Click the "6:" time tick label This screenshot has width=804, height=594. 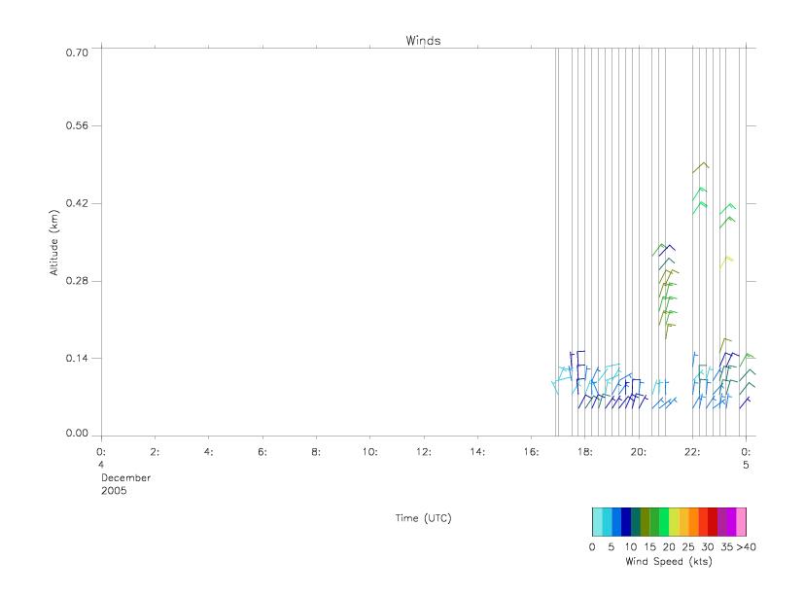coord(262,452)
